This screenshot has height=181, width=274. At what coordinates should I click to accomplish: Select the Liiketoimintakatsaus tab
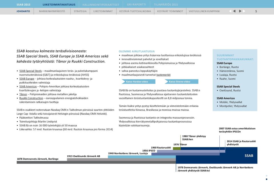coord(59,5)
